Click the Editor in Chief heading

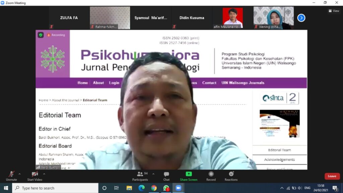pyautogui.click(x=55, y=129)
